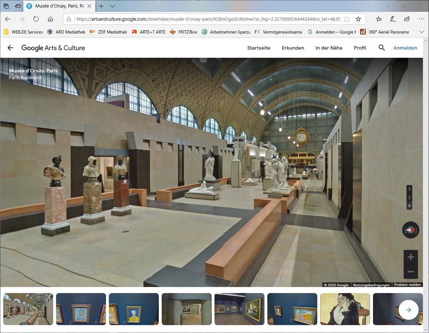Expand the favorites bar overflow chevron
The height and width of the screenshot is (333, 429).
[422, 32]
